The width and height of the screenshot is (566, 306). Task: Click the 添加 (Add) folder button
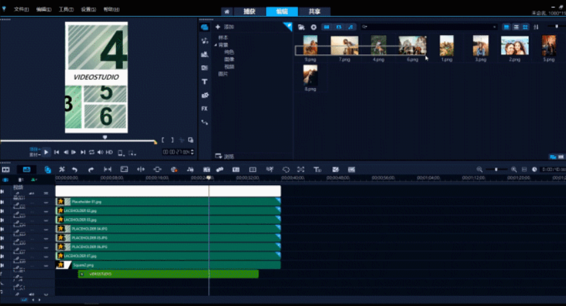224,27
